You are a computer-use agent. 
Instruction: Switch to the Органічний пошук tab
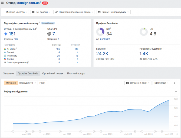click(x=53, y=73)
